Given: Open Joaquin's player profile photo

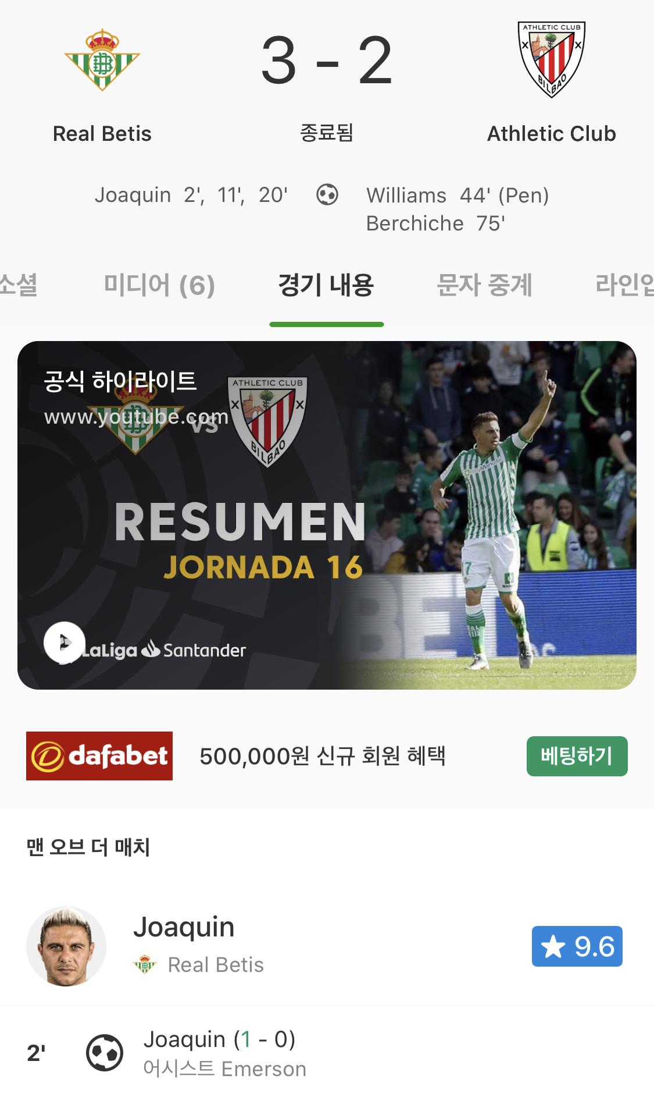Looking at the screenshot, I should pos(66,946).
